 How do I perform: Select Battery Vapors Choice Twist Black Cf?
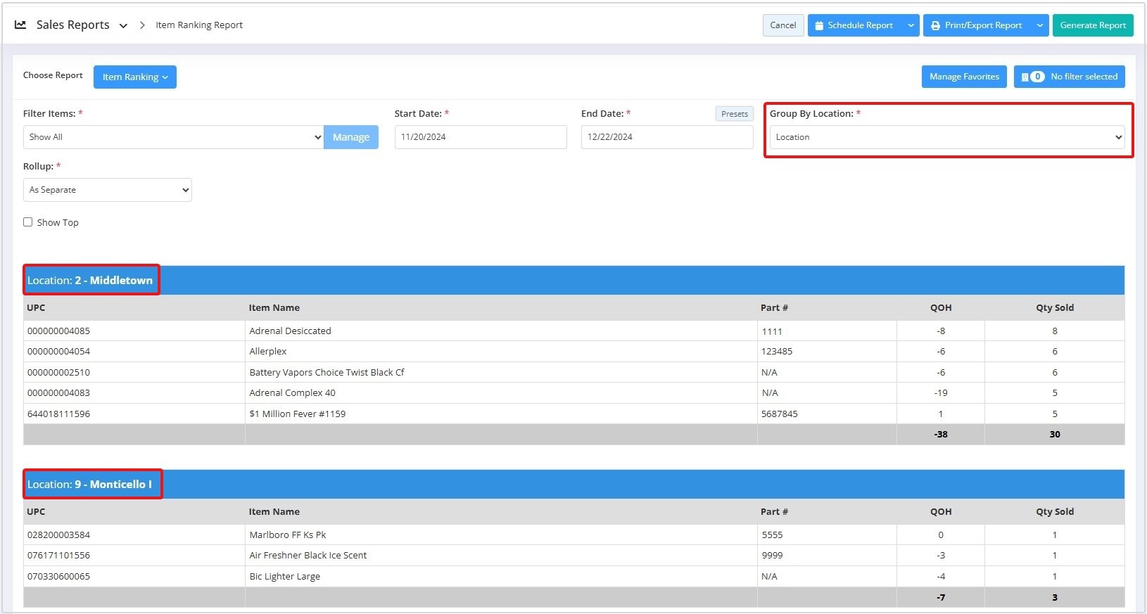327,372
